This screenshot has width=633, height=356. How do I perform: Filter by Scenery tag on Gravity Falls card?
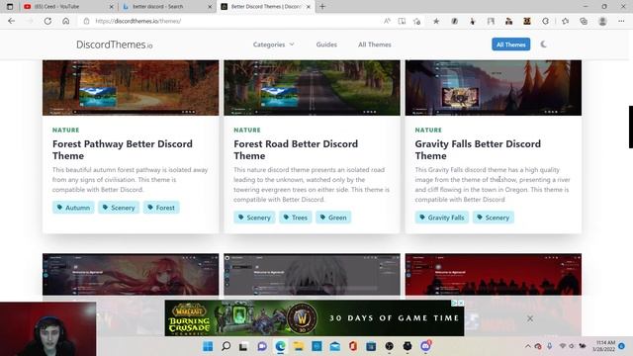493,218
